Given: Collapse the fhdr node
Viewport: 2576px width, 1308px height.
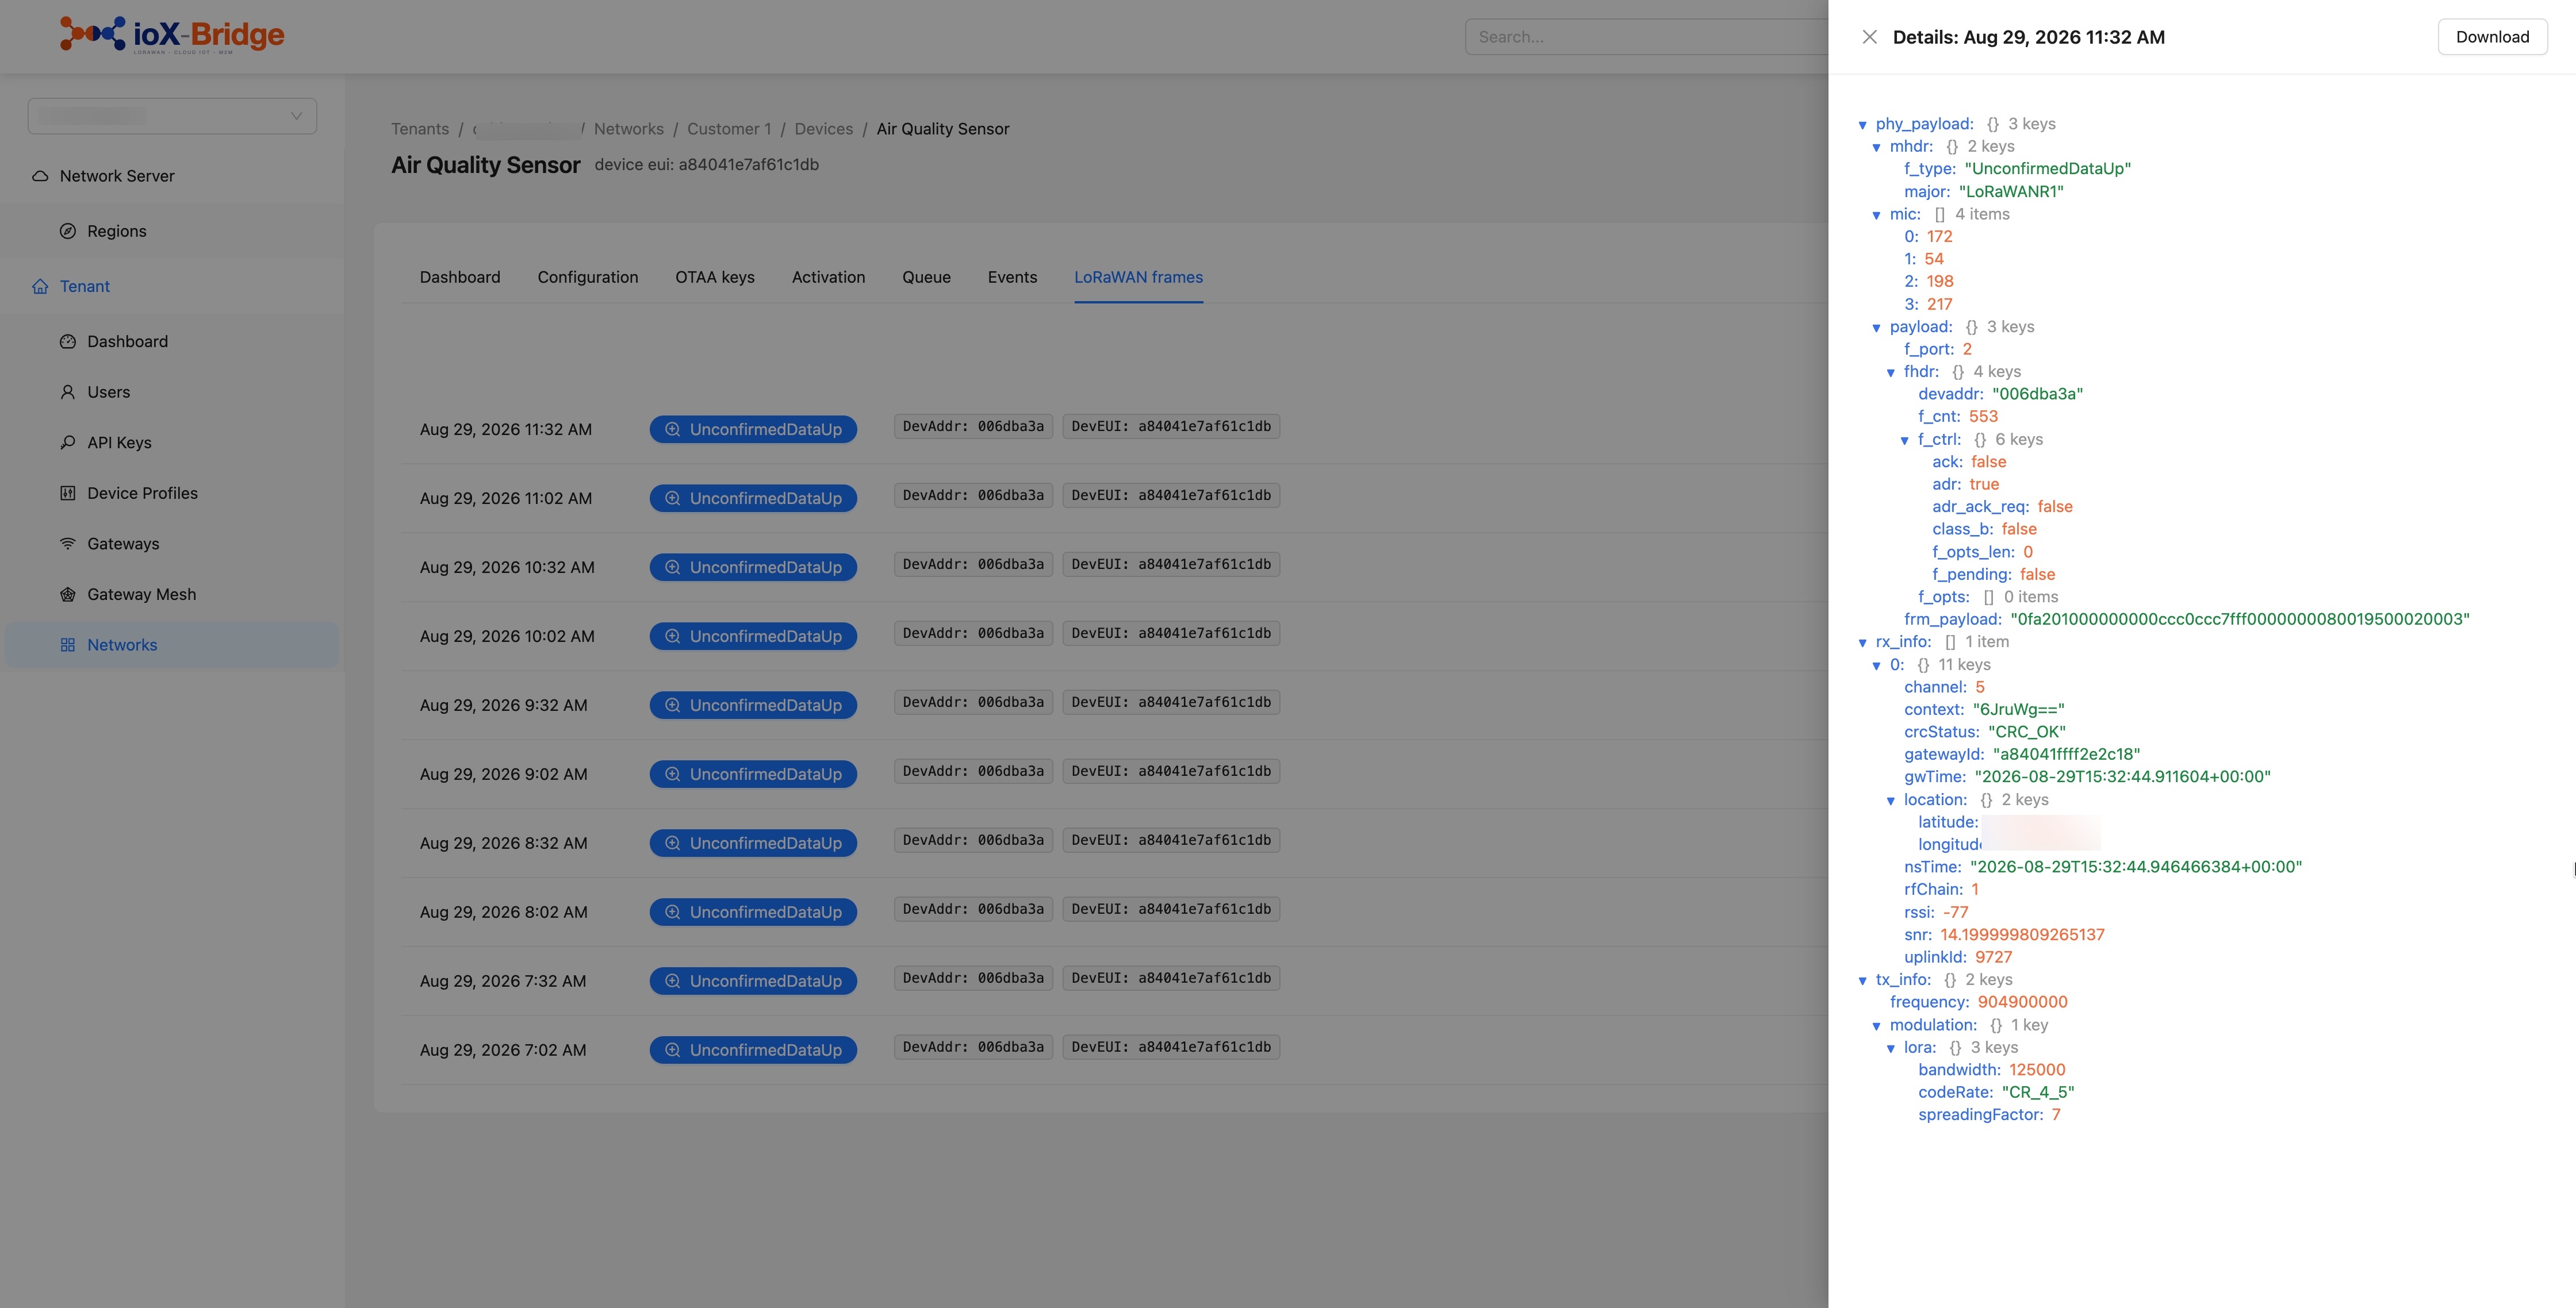Looking at the screenshot, I should (1890, 373).
